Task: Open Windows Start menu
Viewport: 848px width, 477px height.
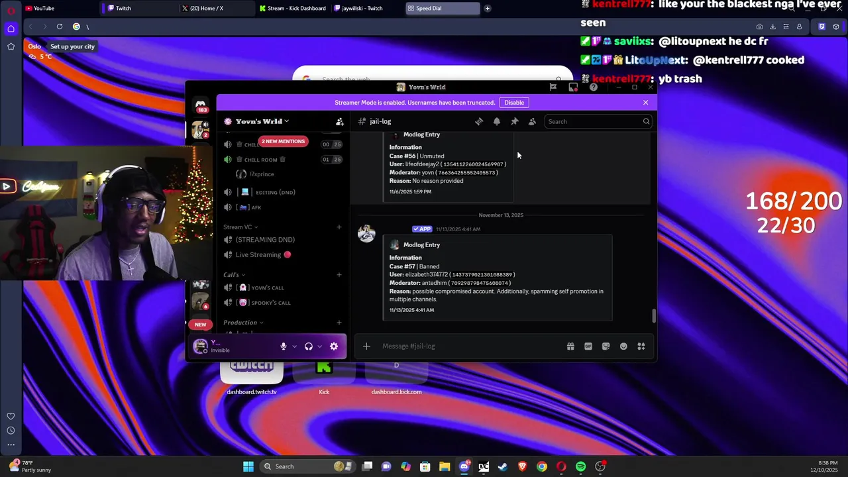Action: click(248, 466)
